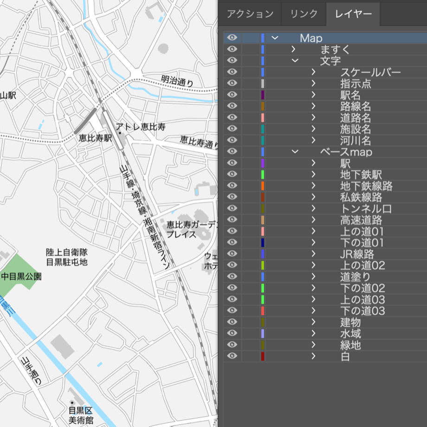Screen dimensions: 427x427
Task: Hide the ベースmap layer group
Action: pyautogui.click(x=232, y=151)
